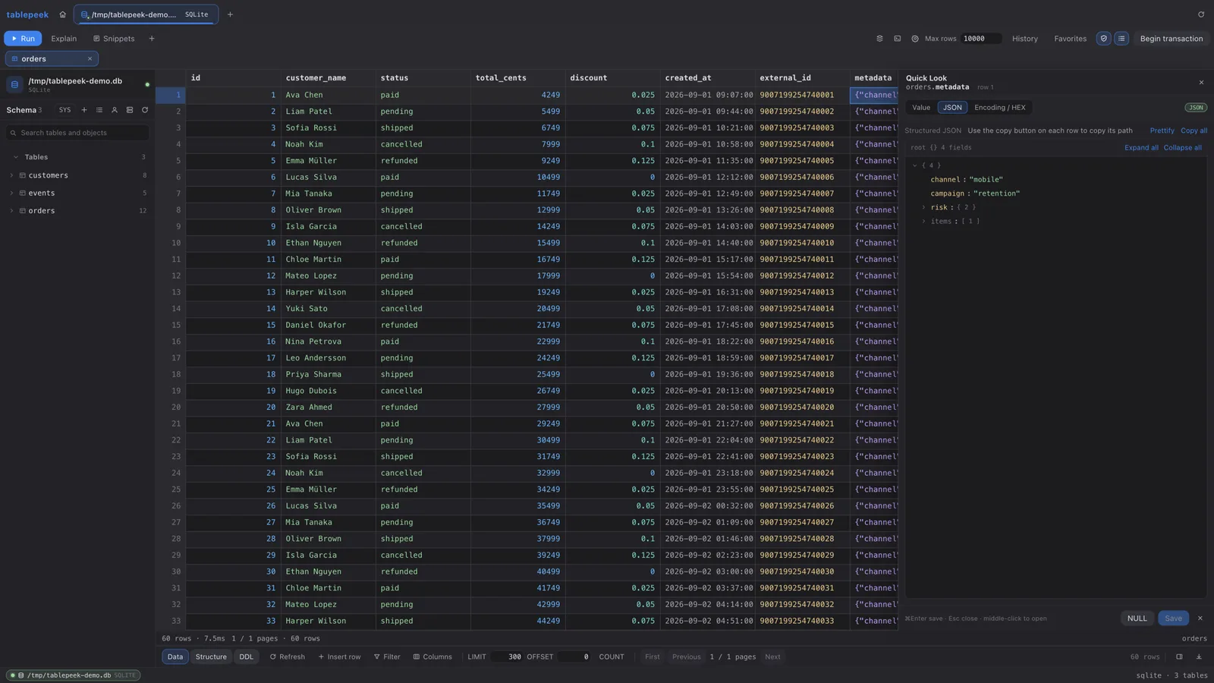Image resolution: width=1214 pixels, height=683 pixels.
Task: Expand the events table node
Action: tap(11, 194)
